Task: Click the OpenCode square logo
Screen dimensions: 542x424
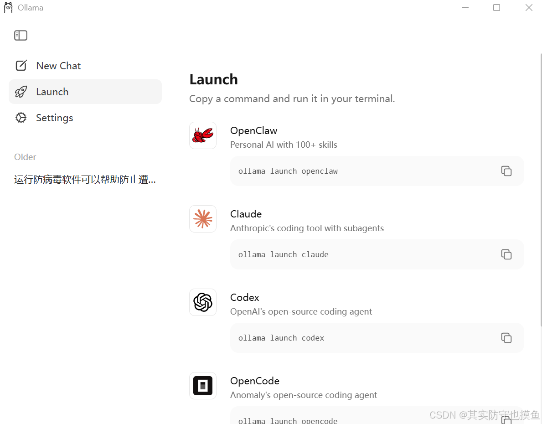Action: pyautogui.click(x=203, y=386)
